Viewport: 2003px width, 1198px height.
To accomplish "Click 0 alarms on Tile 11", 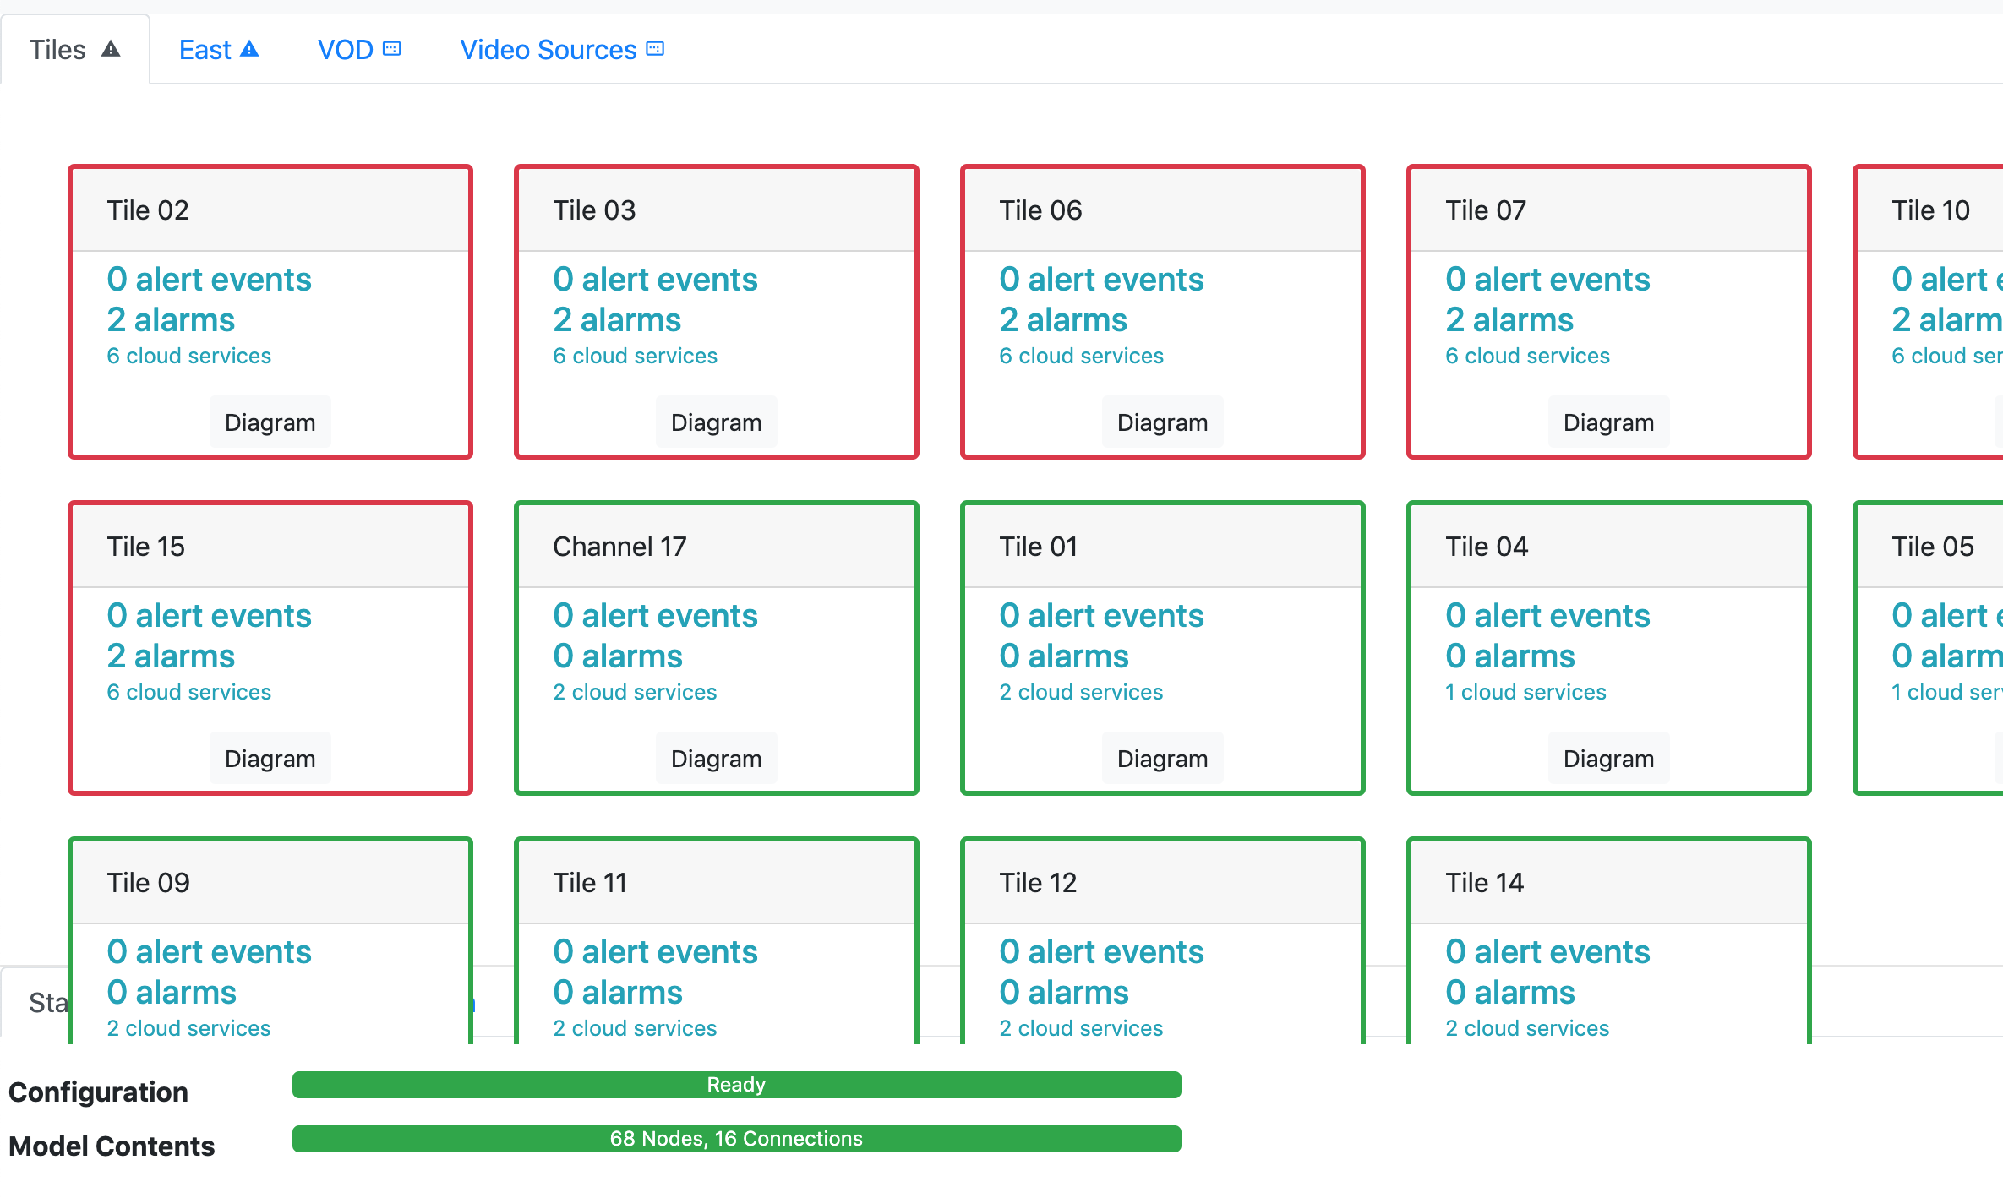I will [x=616, y=992].
